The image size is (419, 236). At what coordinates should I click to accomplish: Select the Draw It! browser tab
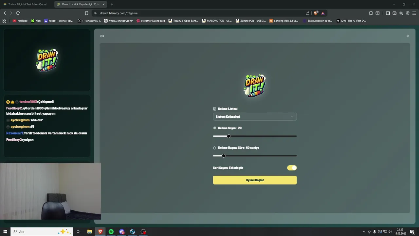pos(80,4)
